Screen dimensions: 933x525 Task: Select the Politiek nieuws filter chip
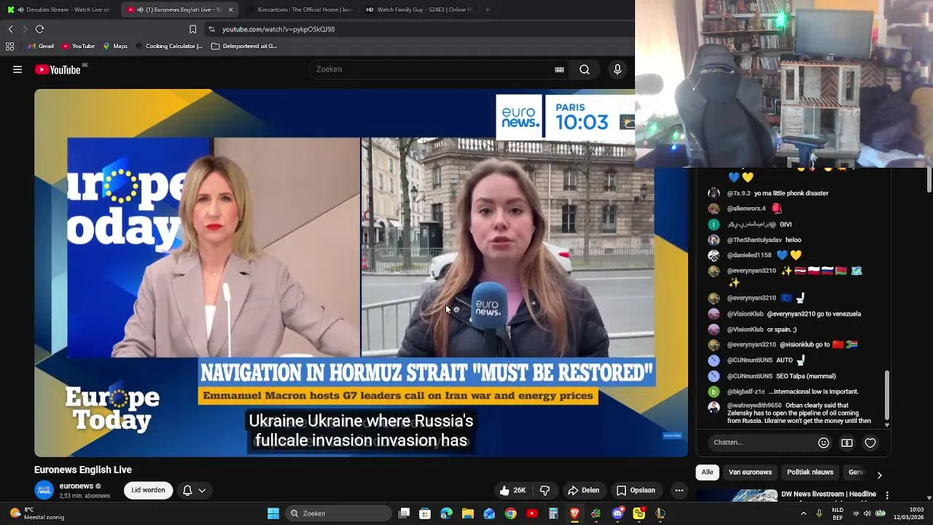tap(810, 472)
